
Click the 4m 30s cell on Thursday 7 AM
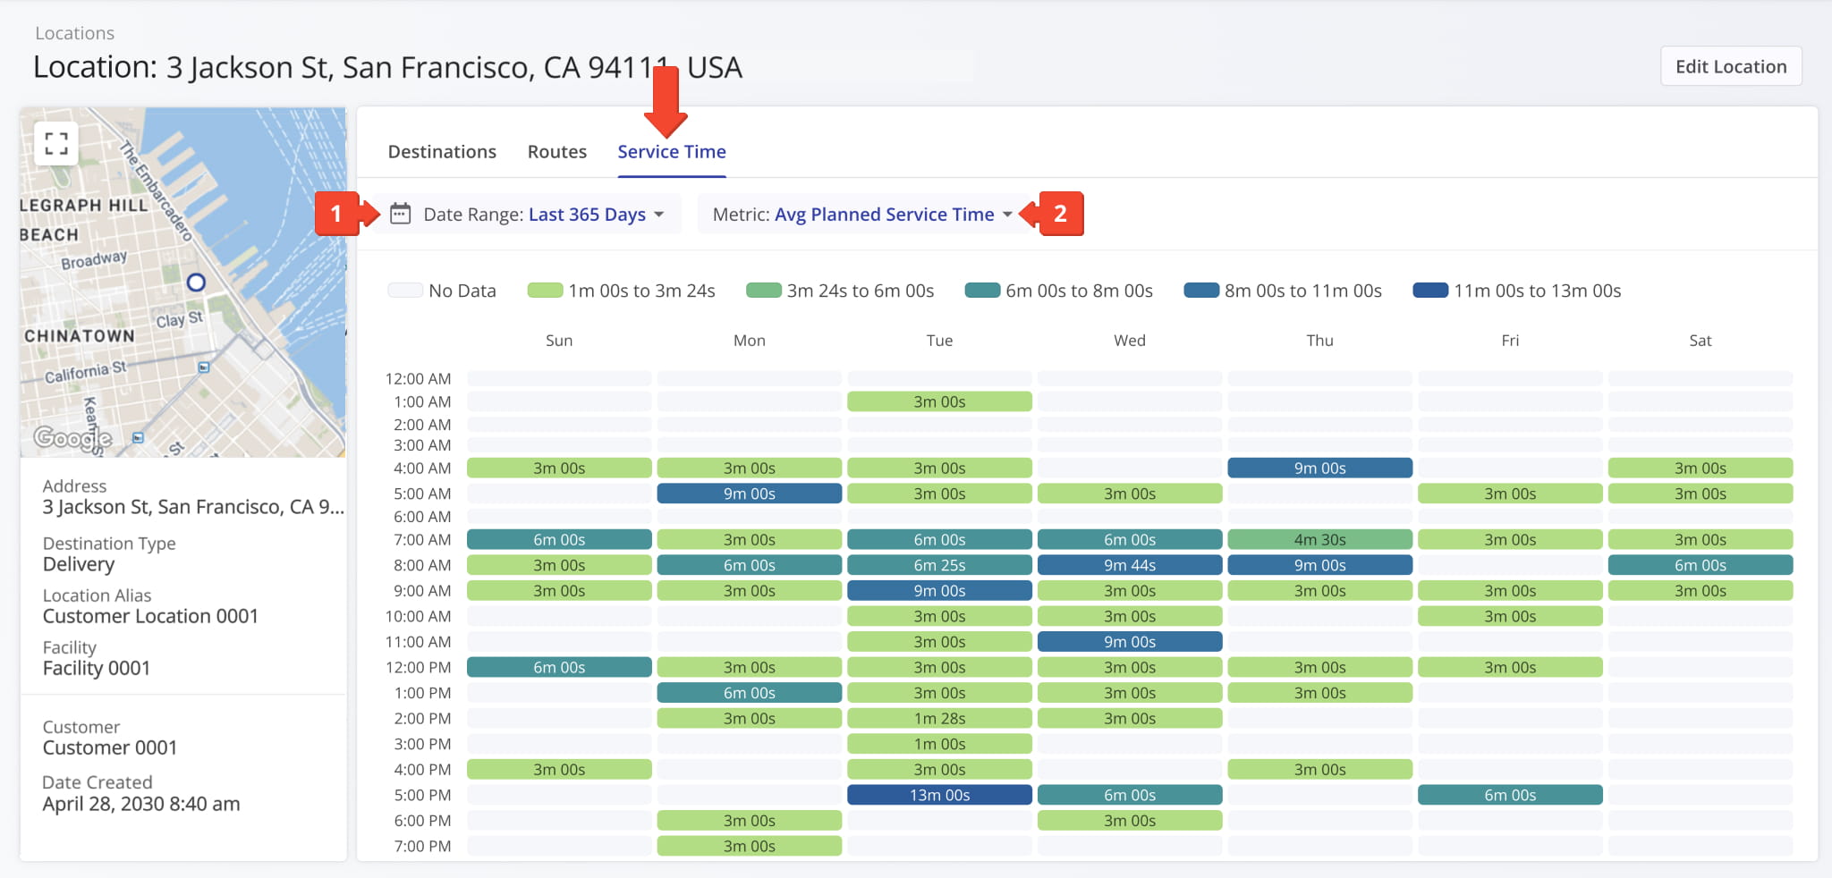click(1320, 539)
